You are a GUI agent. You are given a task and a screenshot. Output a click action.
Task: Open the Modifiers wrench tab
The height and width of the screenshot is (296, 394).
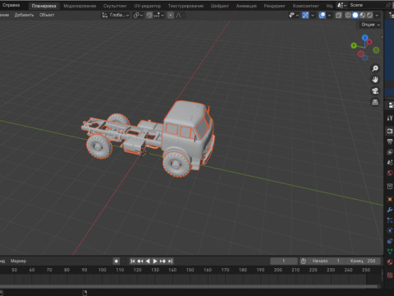pyautogui.click(x=390, y=210)
